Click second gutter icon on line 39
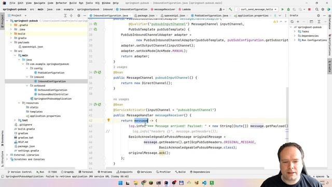 click(99, 104)
